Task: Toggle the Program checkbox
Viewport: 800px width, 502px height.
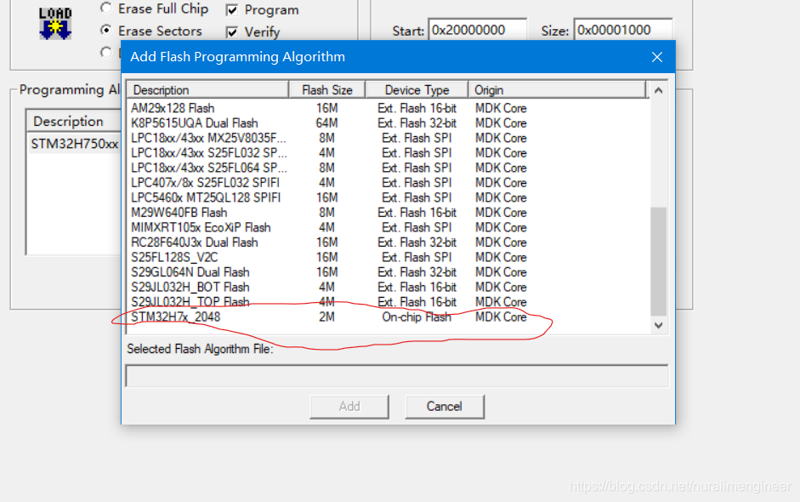Action: [232, 9]
